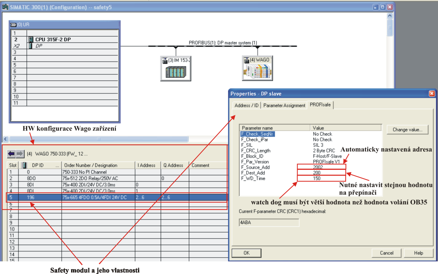This screenshot has height=274, width=438.
Task: Open Help in the Properties dialog
Action: [x=418, y=253]
